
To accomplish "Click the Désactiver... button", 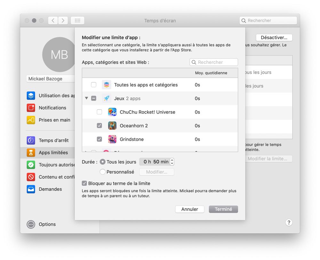I will [274, 37].
